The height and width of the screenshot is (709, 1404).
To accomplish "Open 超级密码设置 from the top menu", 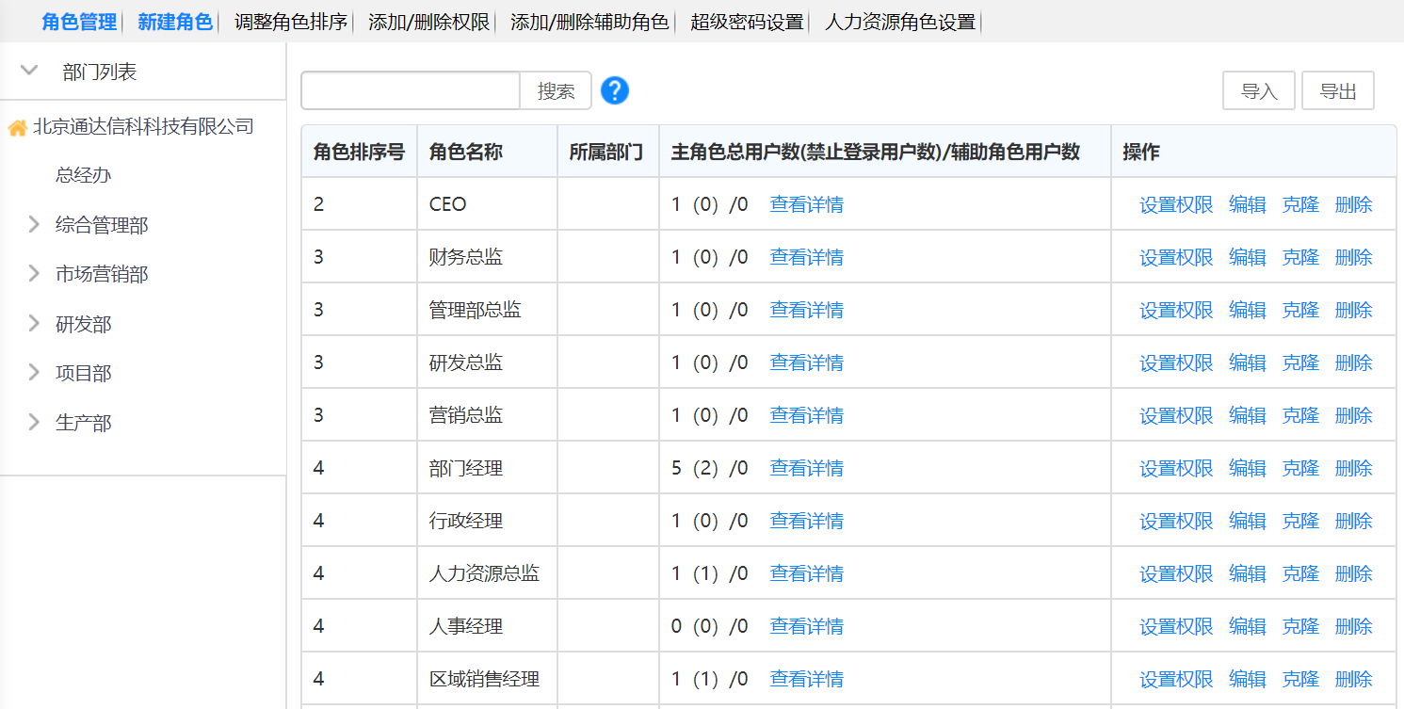I will (747, 22).
